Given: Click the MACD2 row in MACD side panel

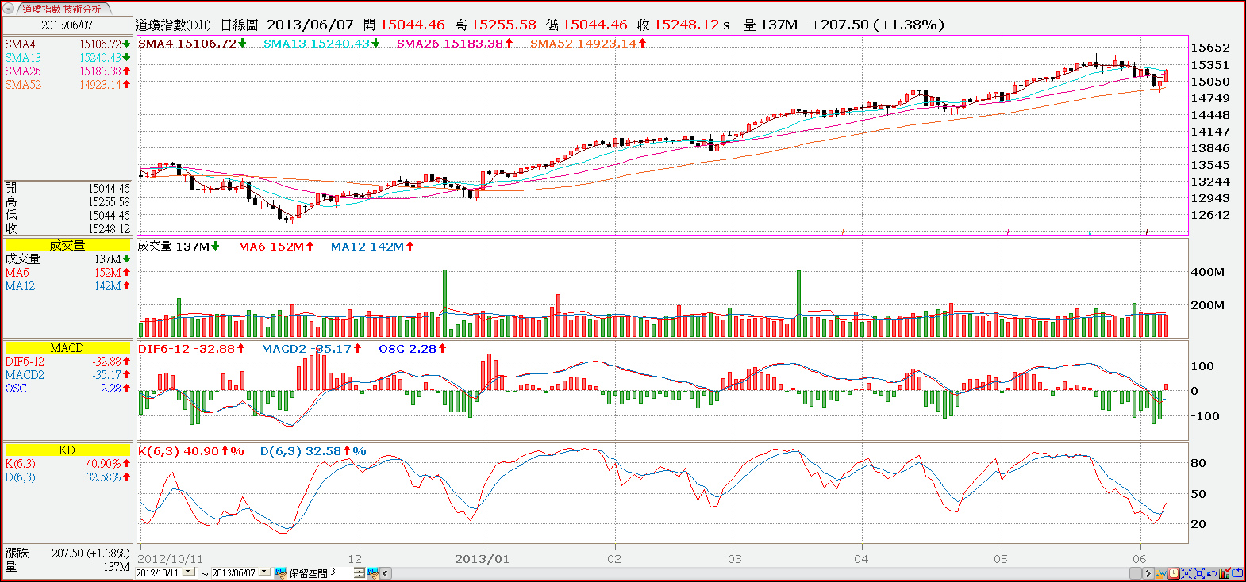Looking at the screenshot, I should coord(67,375).
